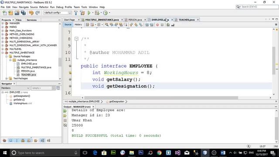Click the Undo arrow icon
This screenshot has height=157, width=279.
31,13
